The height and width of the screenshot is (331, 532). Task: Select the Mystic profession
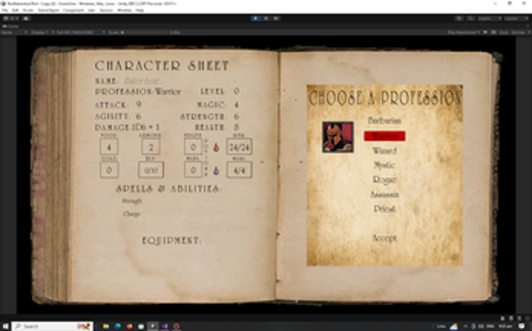tap(384, 165)
